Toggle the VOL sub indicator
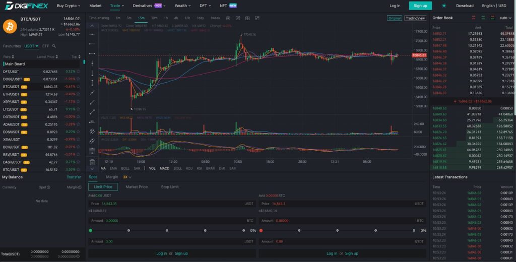The image size is (516, 262). (x=152, y=168)
